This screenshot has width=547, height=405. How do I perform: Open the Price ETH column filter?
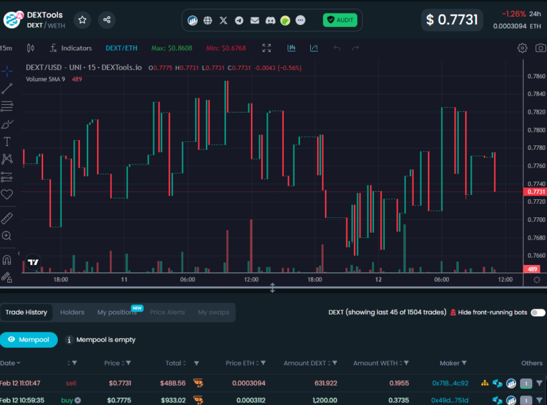(263, 363)
